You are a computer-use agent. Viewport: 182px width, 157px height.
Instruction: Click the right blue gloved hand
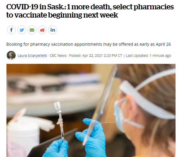91,137
